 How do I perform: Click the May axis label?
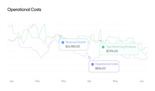[115, 81]
